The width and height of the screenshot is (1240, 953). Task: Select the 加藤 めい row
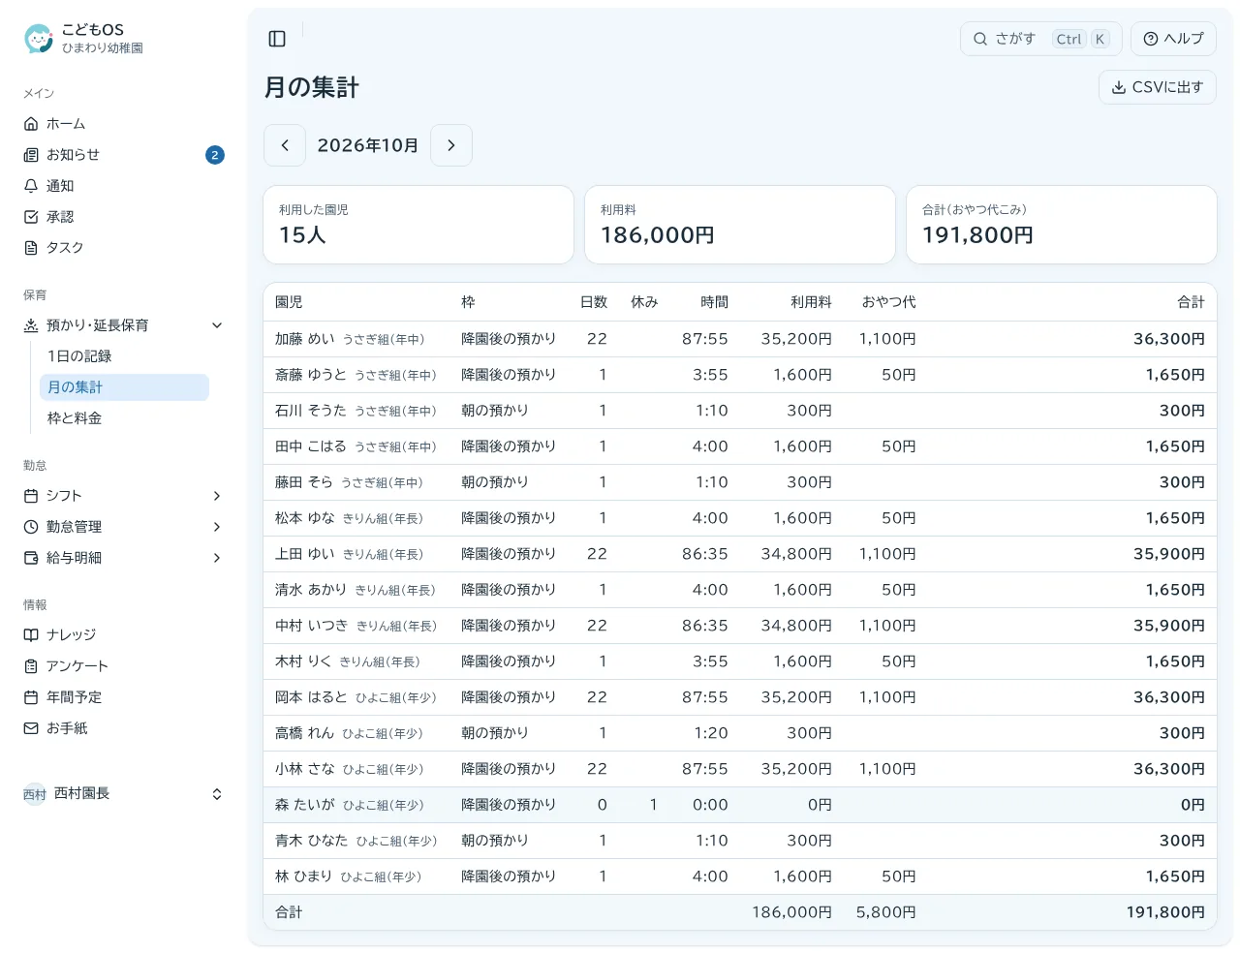point(740,339)
